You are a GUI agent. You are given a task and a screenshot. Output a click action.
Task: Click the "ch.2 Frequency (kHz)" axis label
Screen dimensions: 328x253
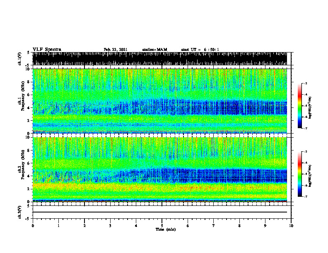[x=21, y=164]
